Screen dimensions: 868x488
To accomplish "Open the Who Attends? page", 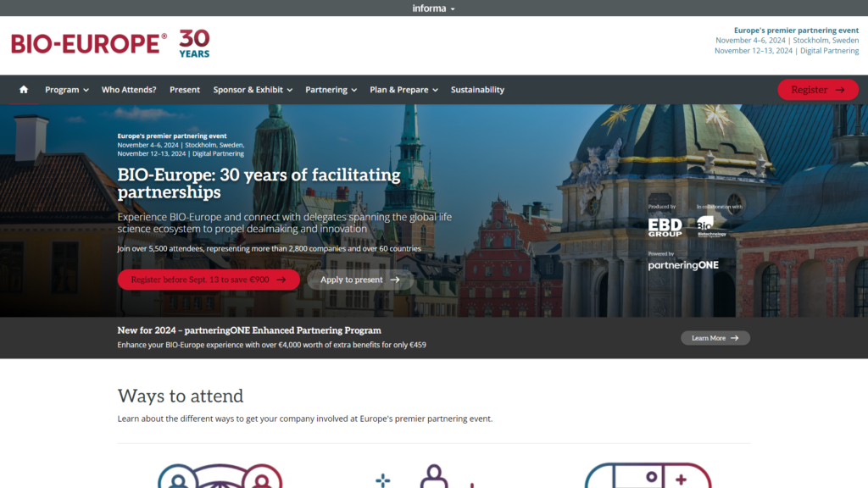I will point(129,90).
